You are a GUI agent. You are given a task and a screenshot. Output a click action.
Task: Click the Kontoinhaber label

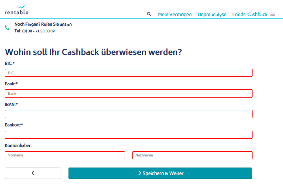[x=18, y=145]
